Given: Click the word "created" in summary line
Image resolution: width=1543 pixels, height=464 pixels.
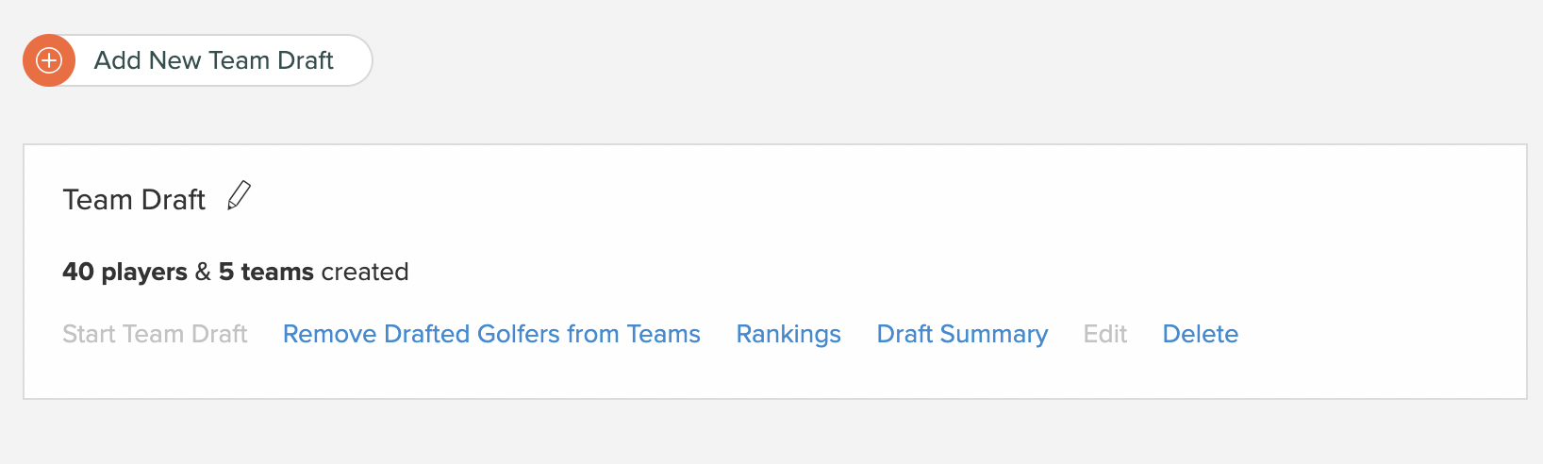Looking at the screenshot, I should [365, 272].
